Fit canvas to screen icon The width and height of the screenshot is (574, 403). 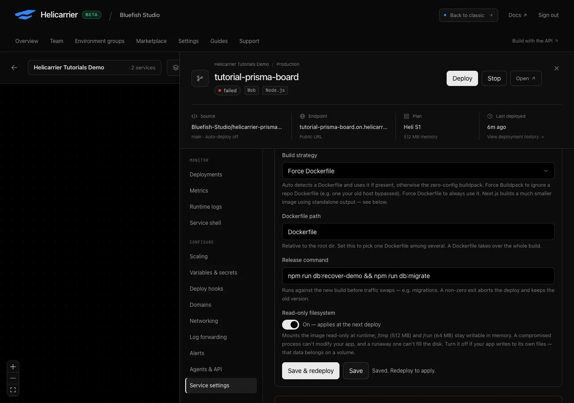13,390
